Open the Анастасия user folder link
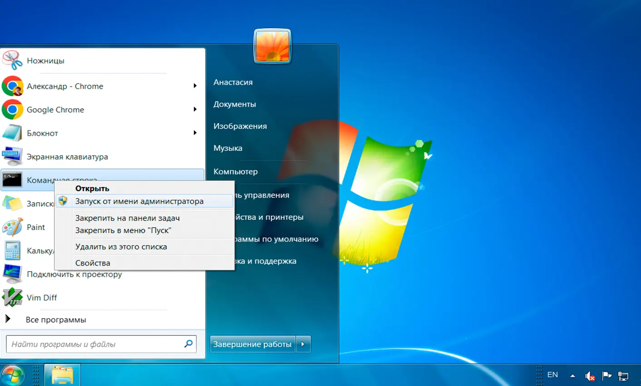The width and height of the screenshot is (641, 386). tap(233, 82)
